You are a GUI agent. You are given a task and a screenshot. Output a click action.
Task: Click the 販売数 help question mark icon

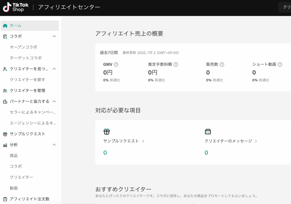pyautogui.click(x=222, y=64)
